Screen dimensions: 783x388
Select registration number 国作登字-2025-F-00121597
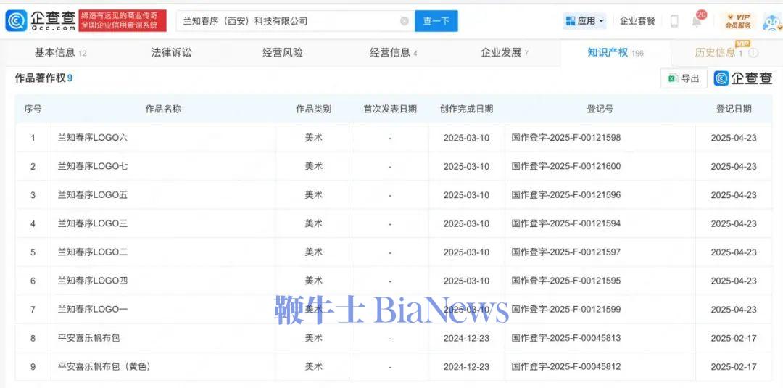pos(565,252)
